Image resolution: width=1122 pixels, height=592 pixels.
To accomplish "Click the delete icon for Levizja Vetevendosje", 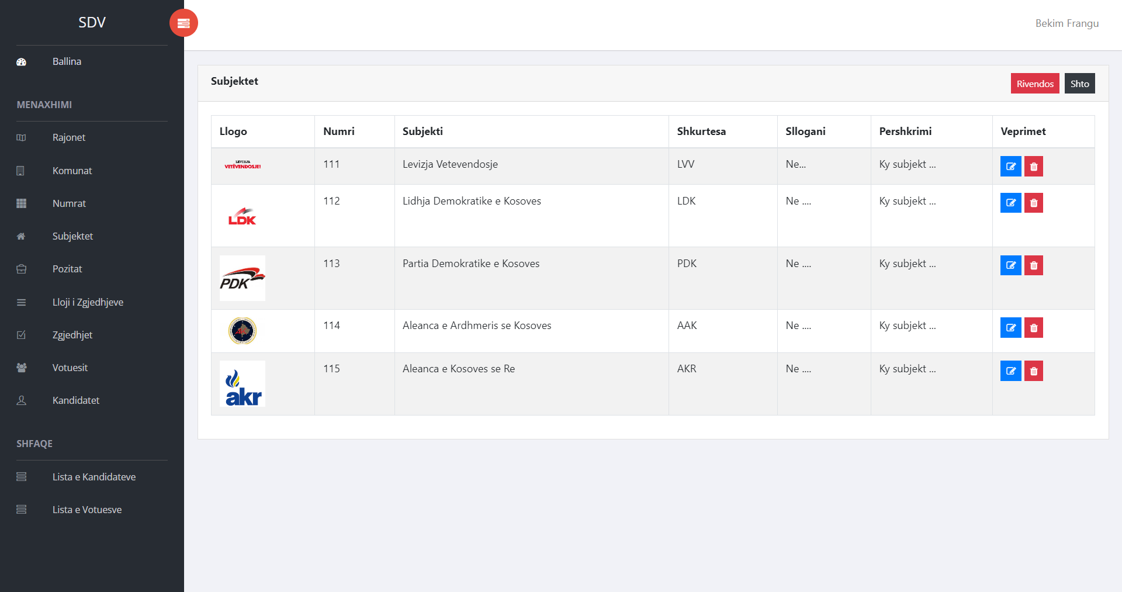I will coord(1034,166).
